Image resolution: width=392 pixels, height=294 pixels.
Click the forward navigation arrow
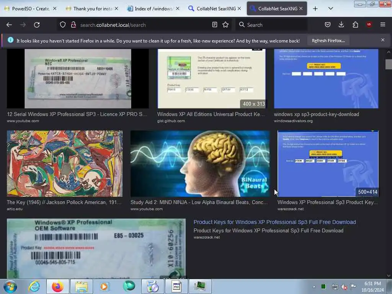23,25
